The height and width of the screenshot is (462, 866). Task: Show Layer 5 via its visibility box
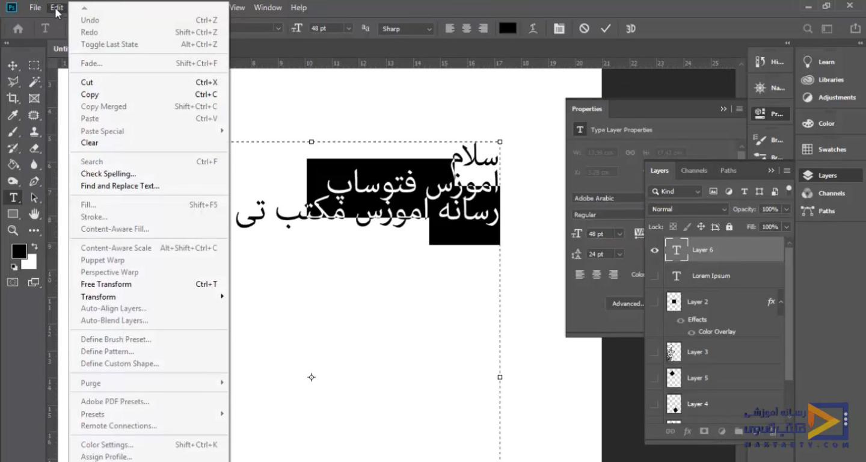[x=654, y=378]
